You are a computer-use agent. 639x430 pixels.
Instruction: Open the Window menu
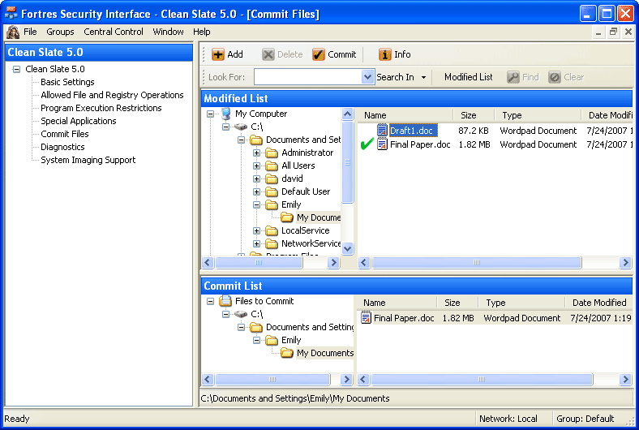(168, 32)
